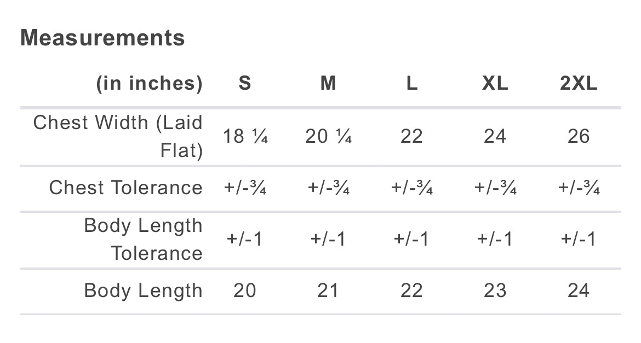The width and height of the screenshot is (641, 343).
Task: Click the 20 ¼ chest width for M
Action: (328, 136)
